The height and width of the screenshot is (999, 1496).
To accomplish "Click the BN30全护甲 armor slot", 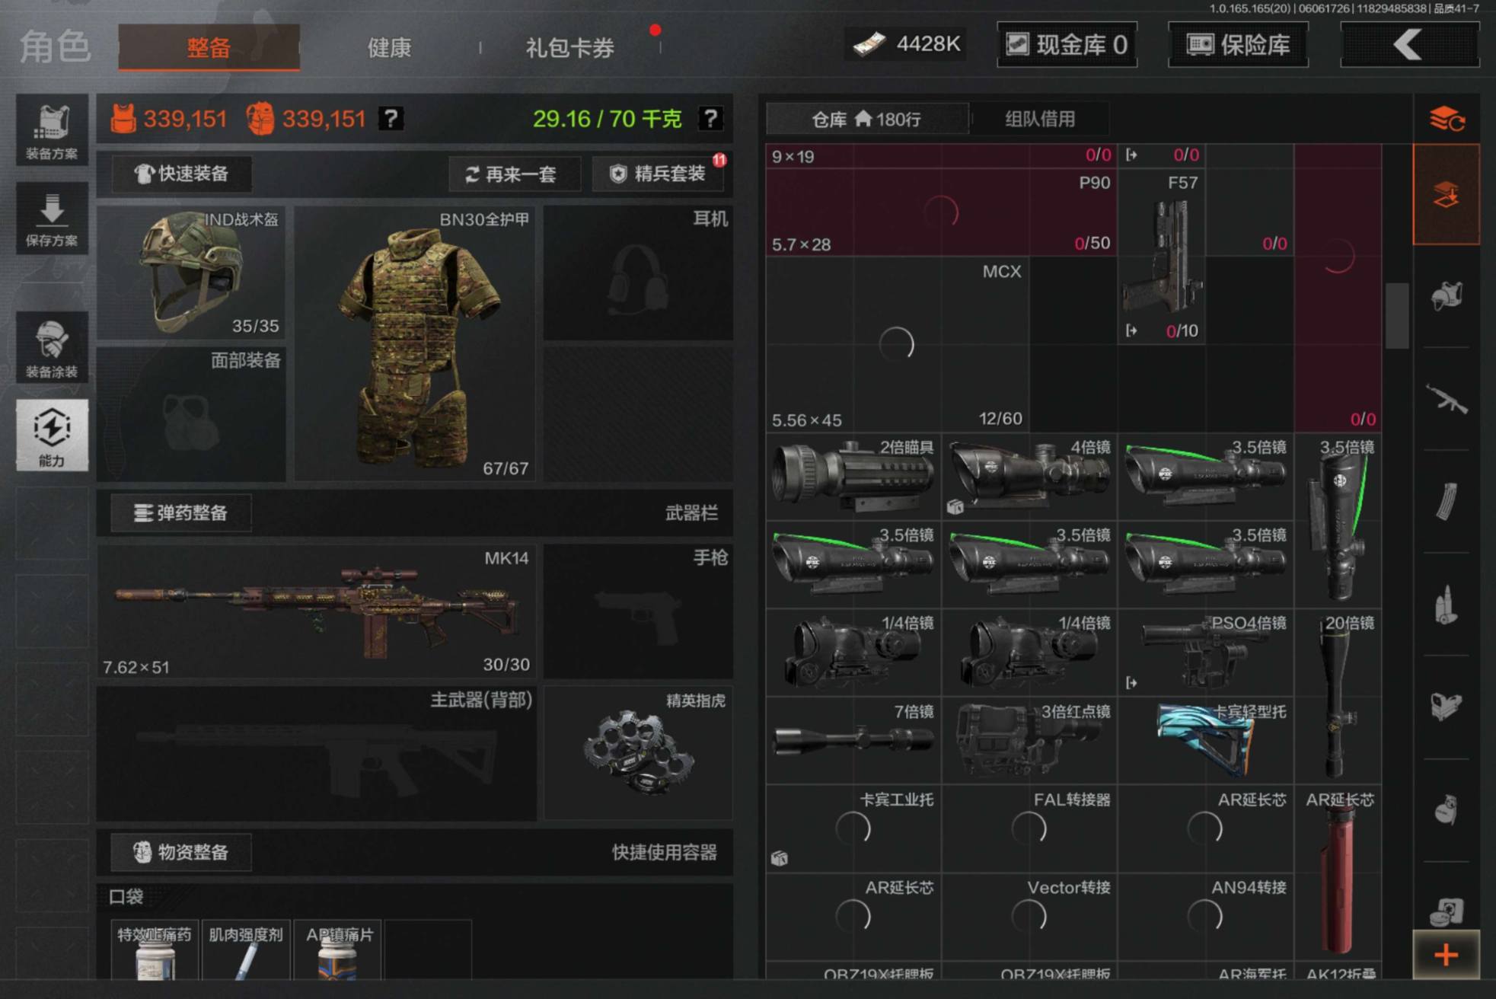I will 415,343.
